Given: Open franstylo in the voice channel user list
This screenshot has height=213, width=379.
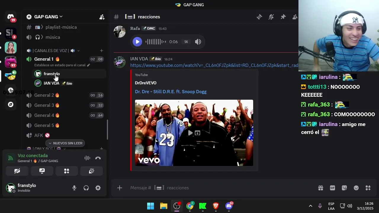Looking at the screenshot, I should pos(69,74).
